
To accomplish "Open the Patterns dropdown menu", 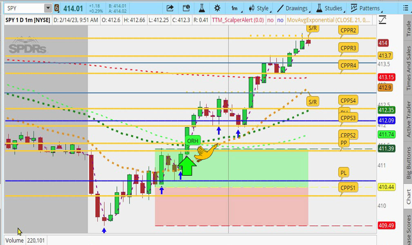I will click(366, 9).
